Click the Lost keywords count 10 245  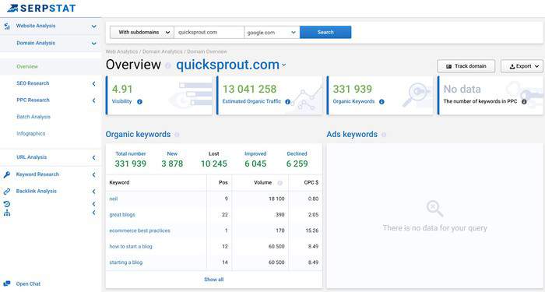point(214,164)
